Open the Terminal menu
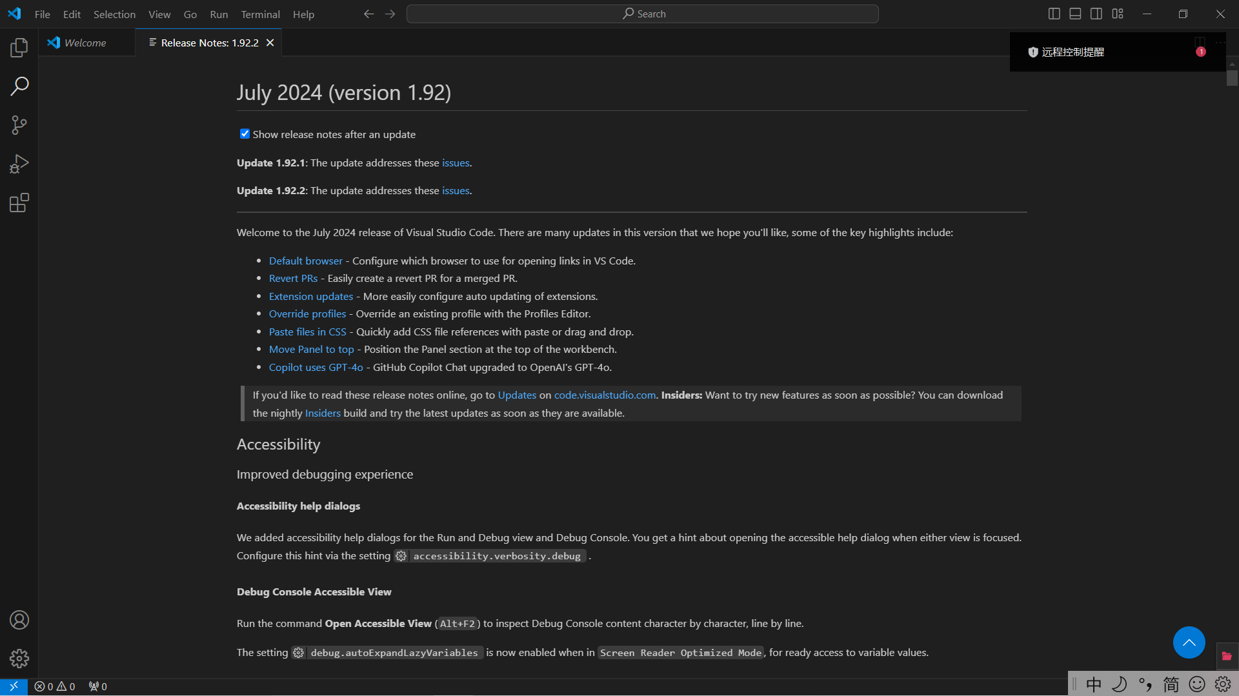1239x696 pixels. 260,14
